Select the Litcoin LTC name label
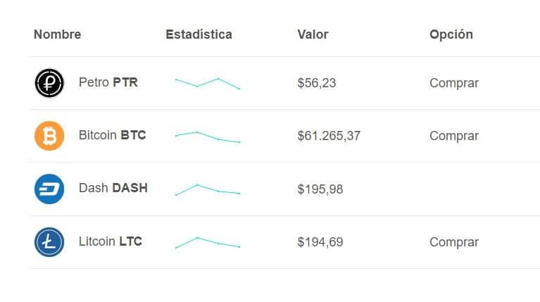Viewport: 540px width, 302px height. point(111,241)
